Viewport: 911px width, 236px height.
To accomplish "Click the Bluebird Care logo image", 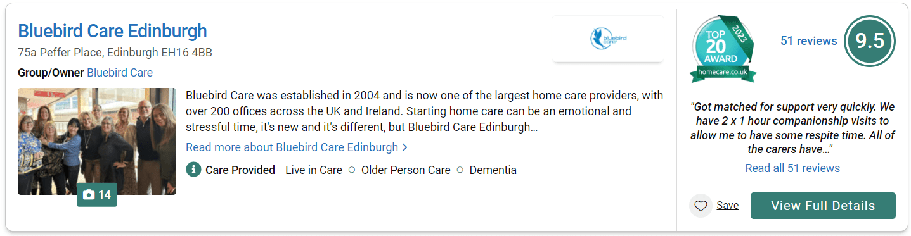I will point(608,39).
